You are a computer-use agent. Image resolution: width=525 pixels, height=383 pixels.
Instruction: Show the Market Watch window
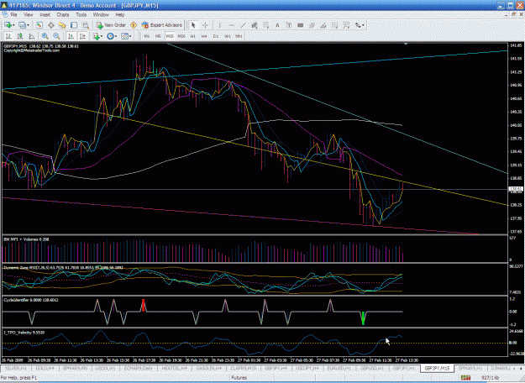(x=39, y=25)
